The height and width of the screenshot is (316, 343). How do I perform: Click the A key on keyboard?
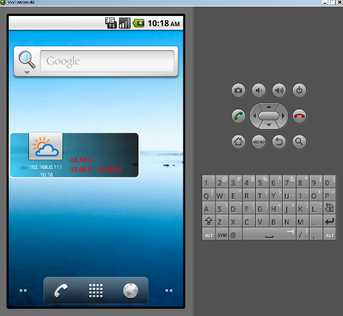click(208, 208)
